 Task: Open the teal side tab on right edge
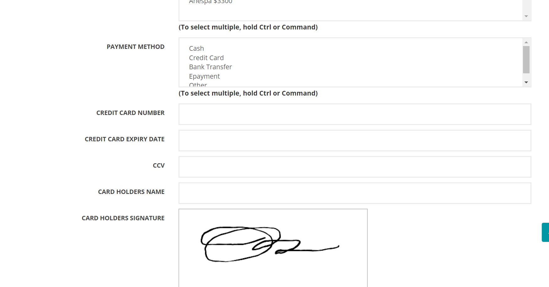(546, 232)
